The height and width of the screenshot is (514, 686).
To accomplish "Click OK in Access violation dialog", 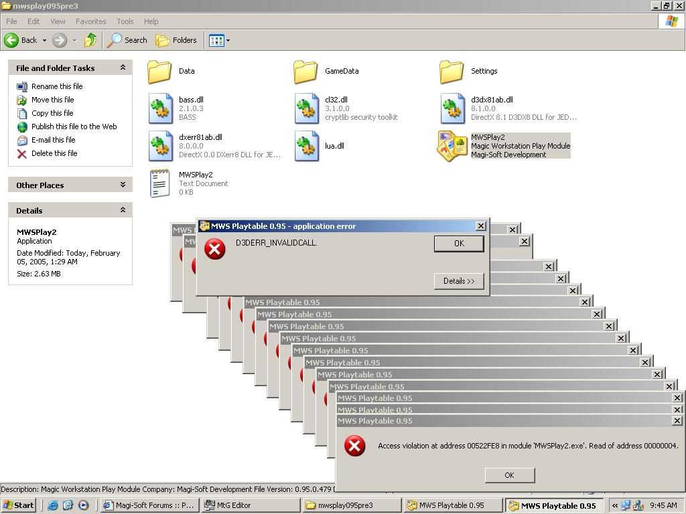I will 510,475.
